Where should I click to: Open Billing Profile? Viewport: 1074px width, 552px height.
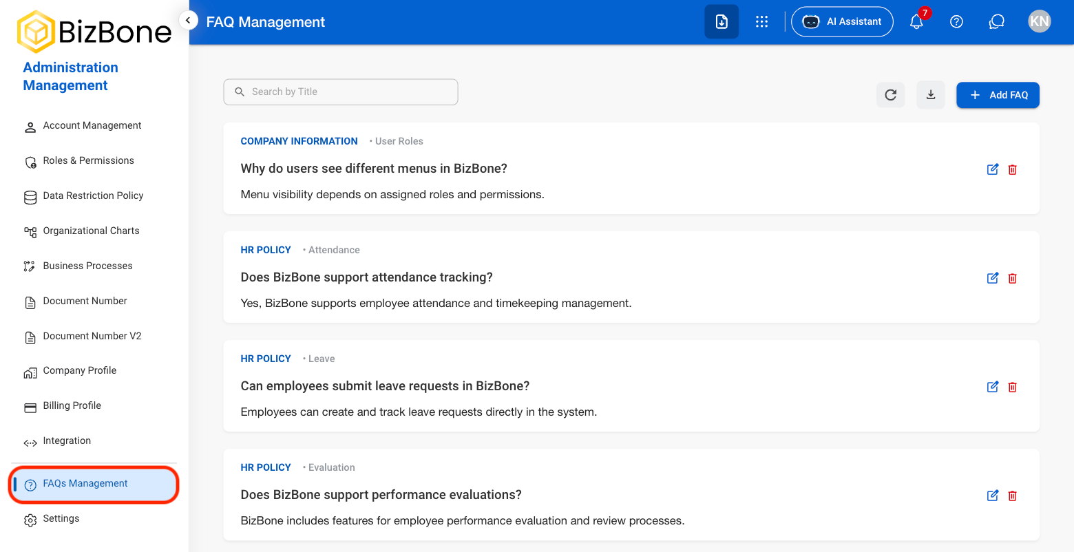pyautogui.click(x=94, y=406)
